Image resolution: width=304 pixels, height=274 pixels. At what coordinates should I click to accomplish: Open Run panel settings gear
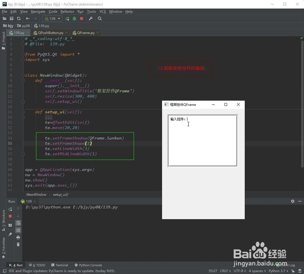(x=292, y=201)
